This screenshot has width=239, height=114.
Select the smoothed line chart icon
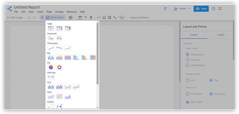pyautogui.click(x=76, y=87)
